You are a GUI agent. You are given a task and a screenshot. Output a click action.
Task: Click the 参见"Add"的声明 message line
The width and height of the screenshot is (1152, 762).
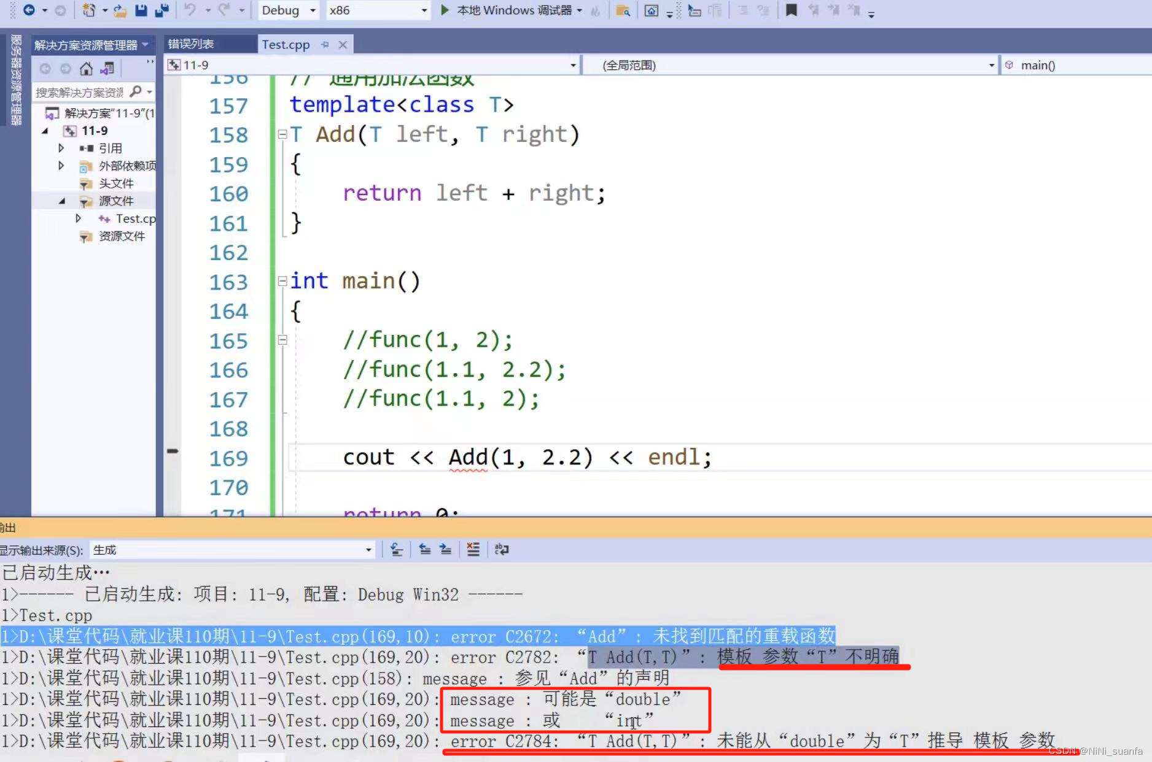335,678
